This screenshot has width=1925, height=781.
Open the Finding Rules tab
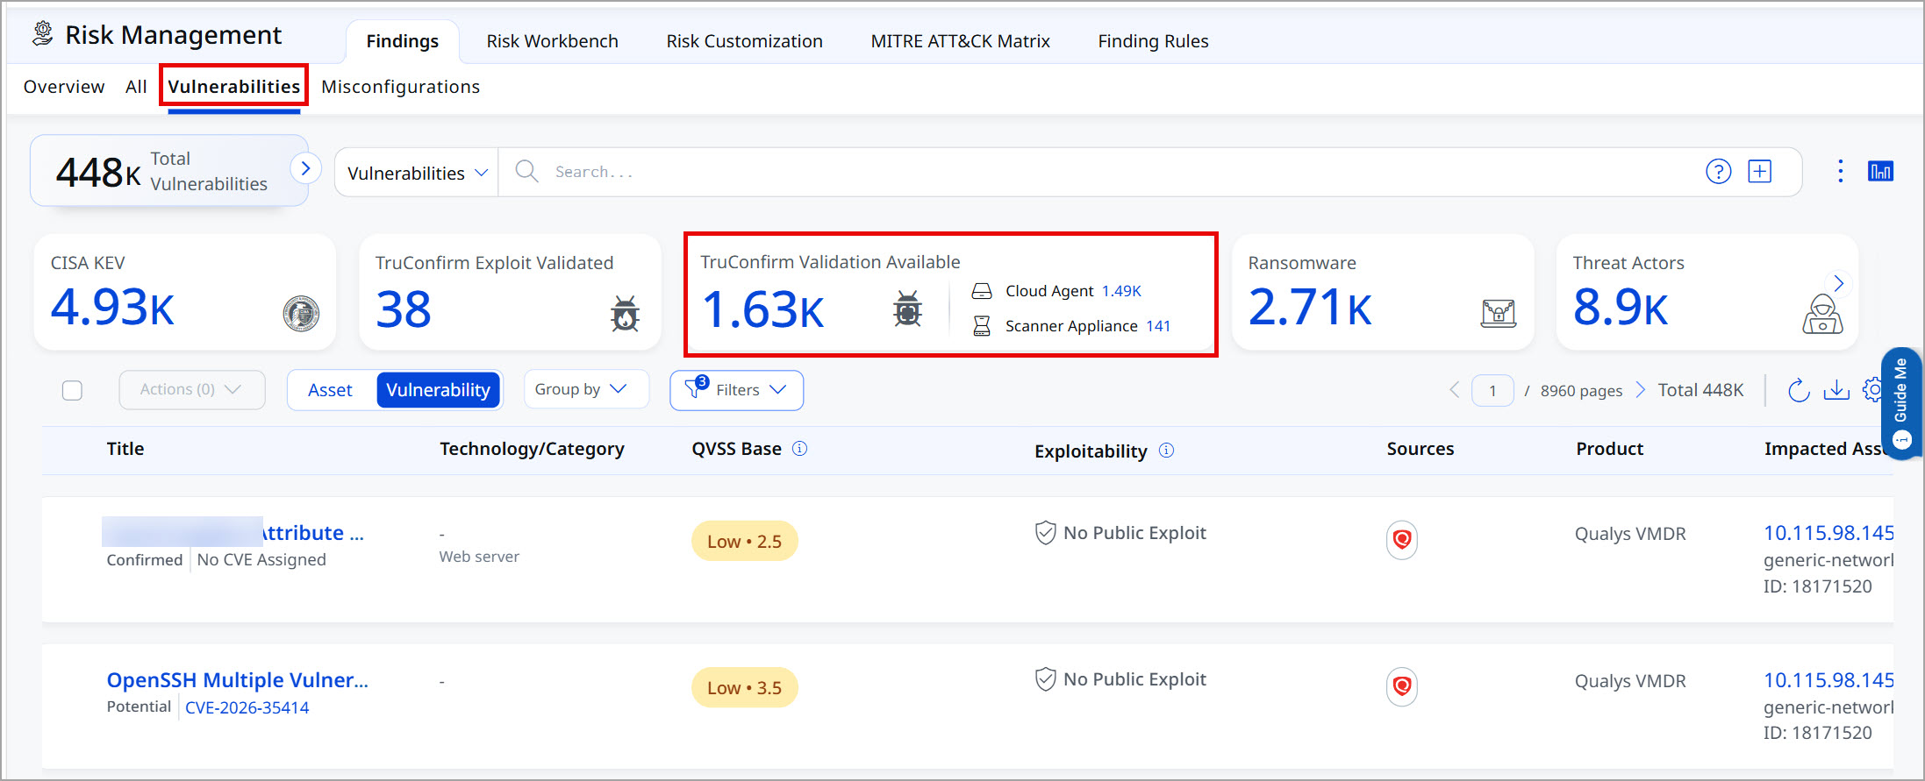coord(1153,41)
